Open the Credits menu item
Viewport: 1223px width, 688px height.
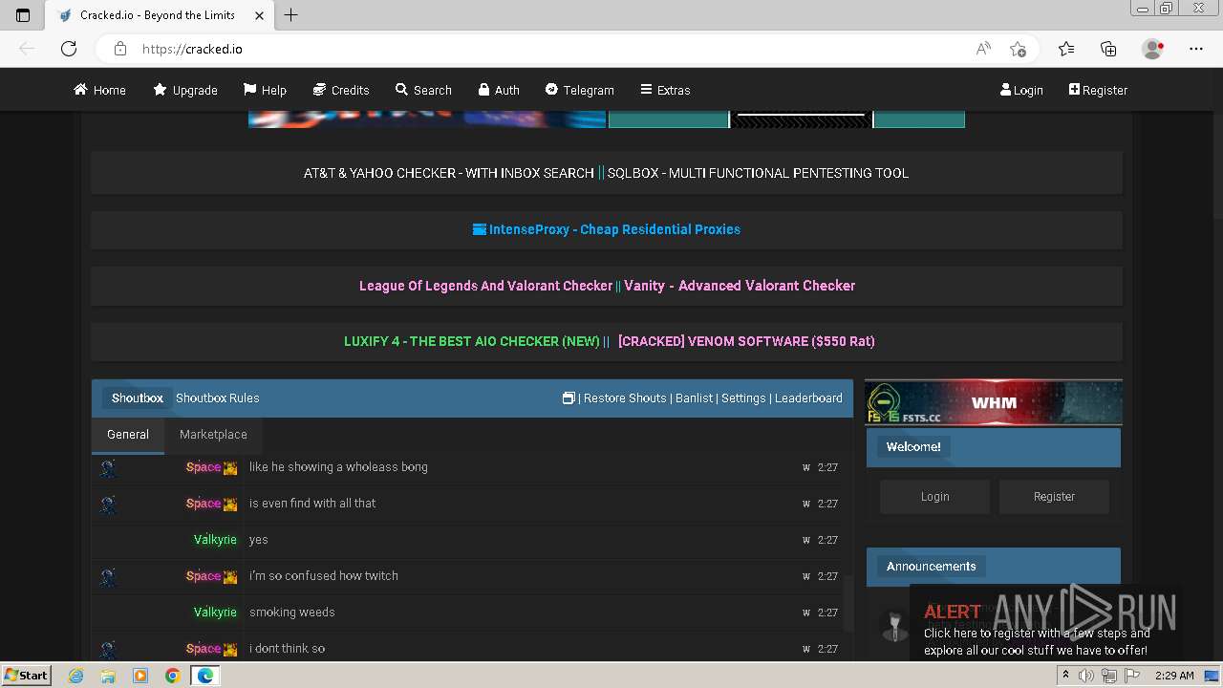(x=341, y=90)
